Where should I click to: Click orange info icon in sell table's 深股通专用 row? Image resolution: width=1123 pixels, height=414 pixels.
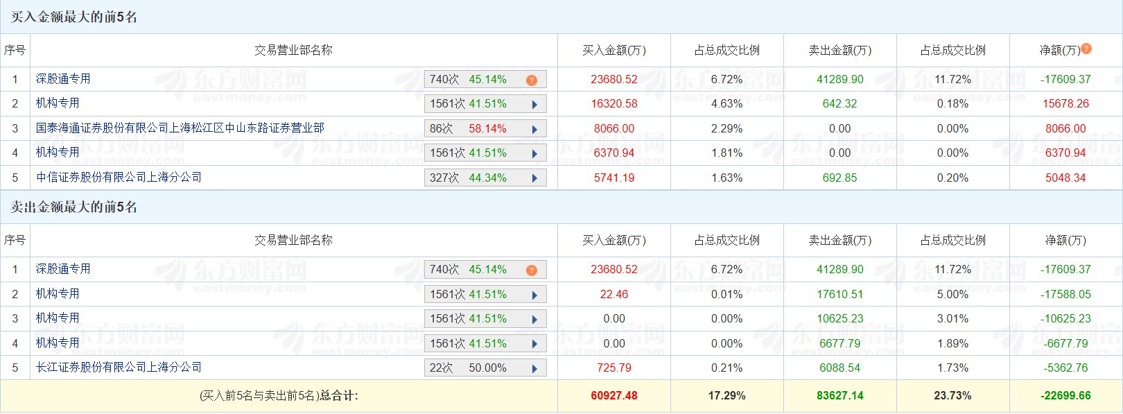click(x=532, y=270)
